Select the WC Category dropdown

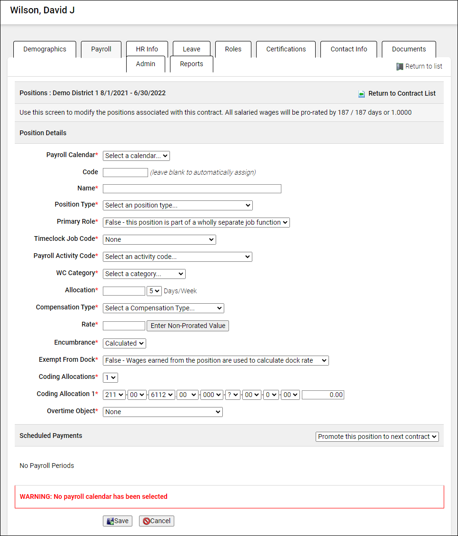(x=144, y=274)
